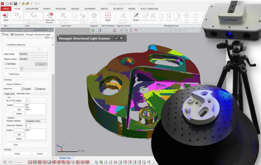The width and height of the screenshot is (261, 165).
Task: Click Add under the Tilt angles
Action: pos(19,110)
